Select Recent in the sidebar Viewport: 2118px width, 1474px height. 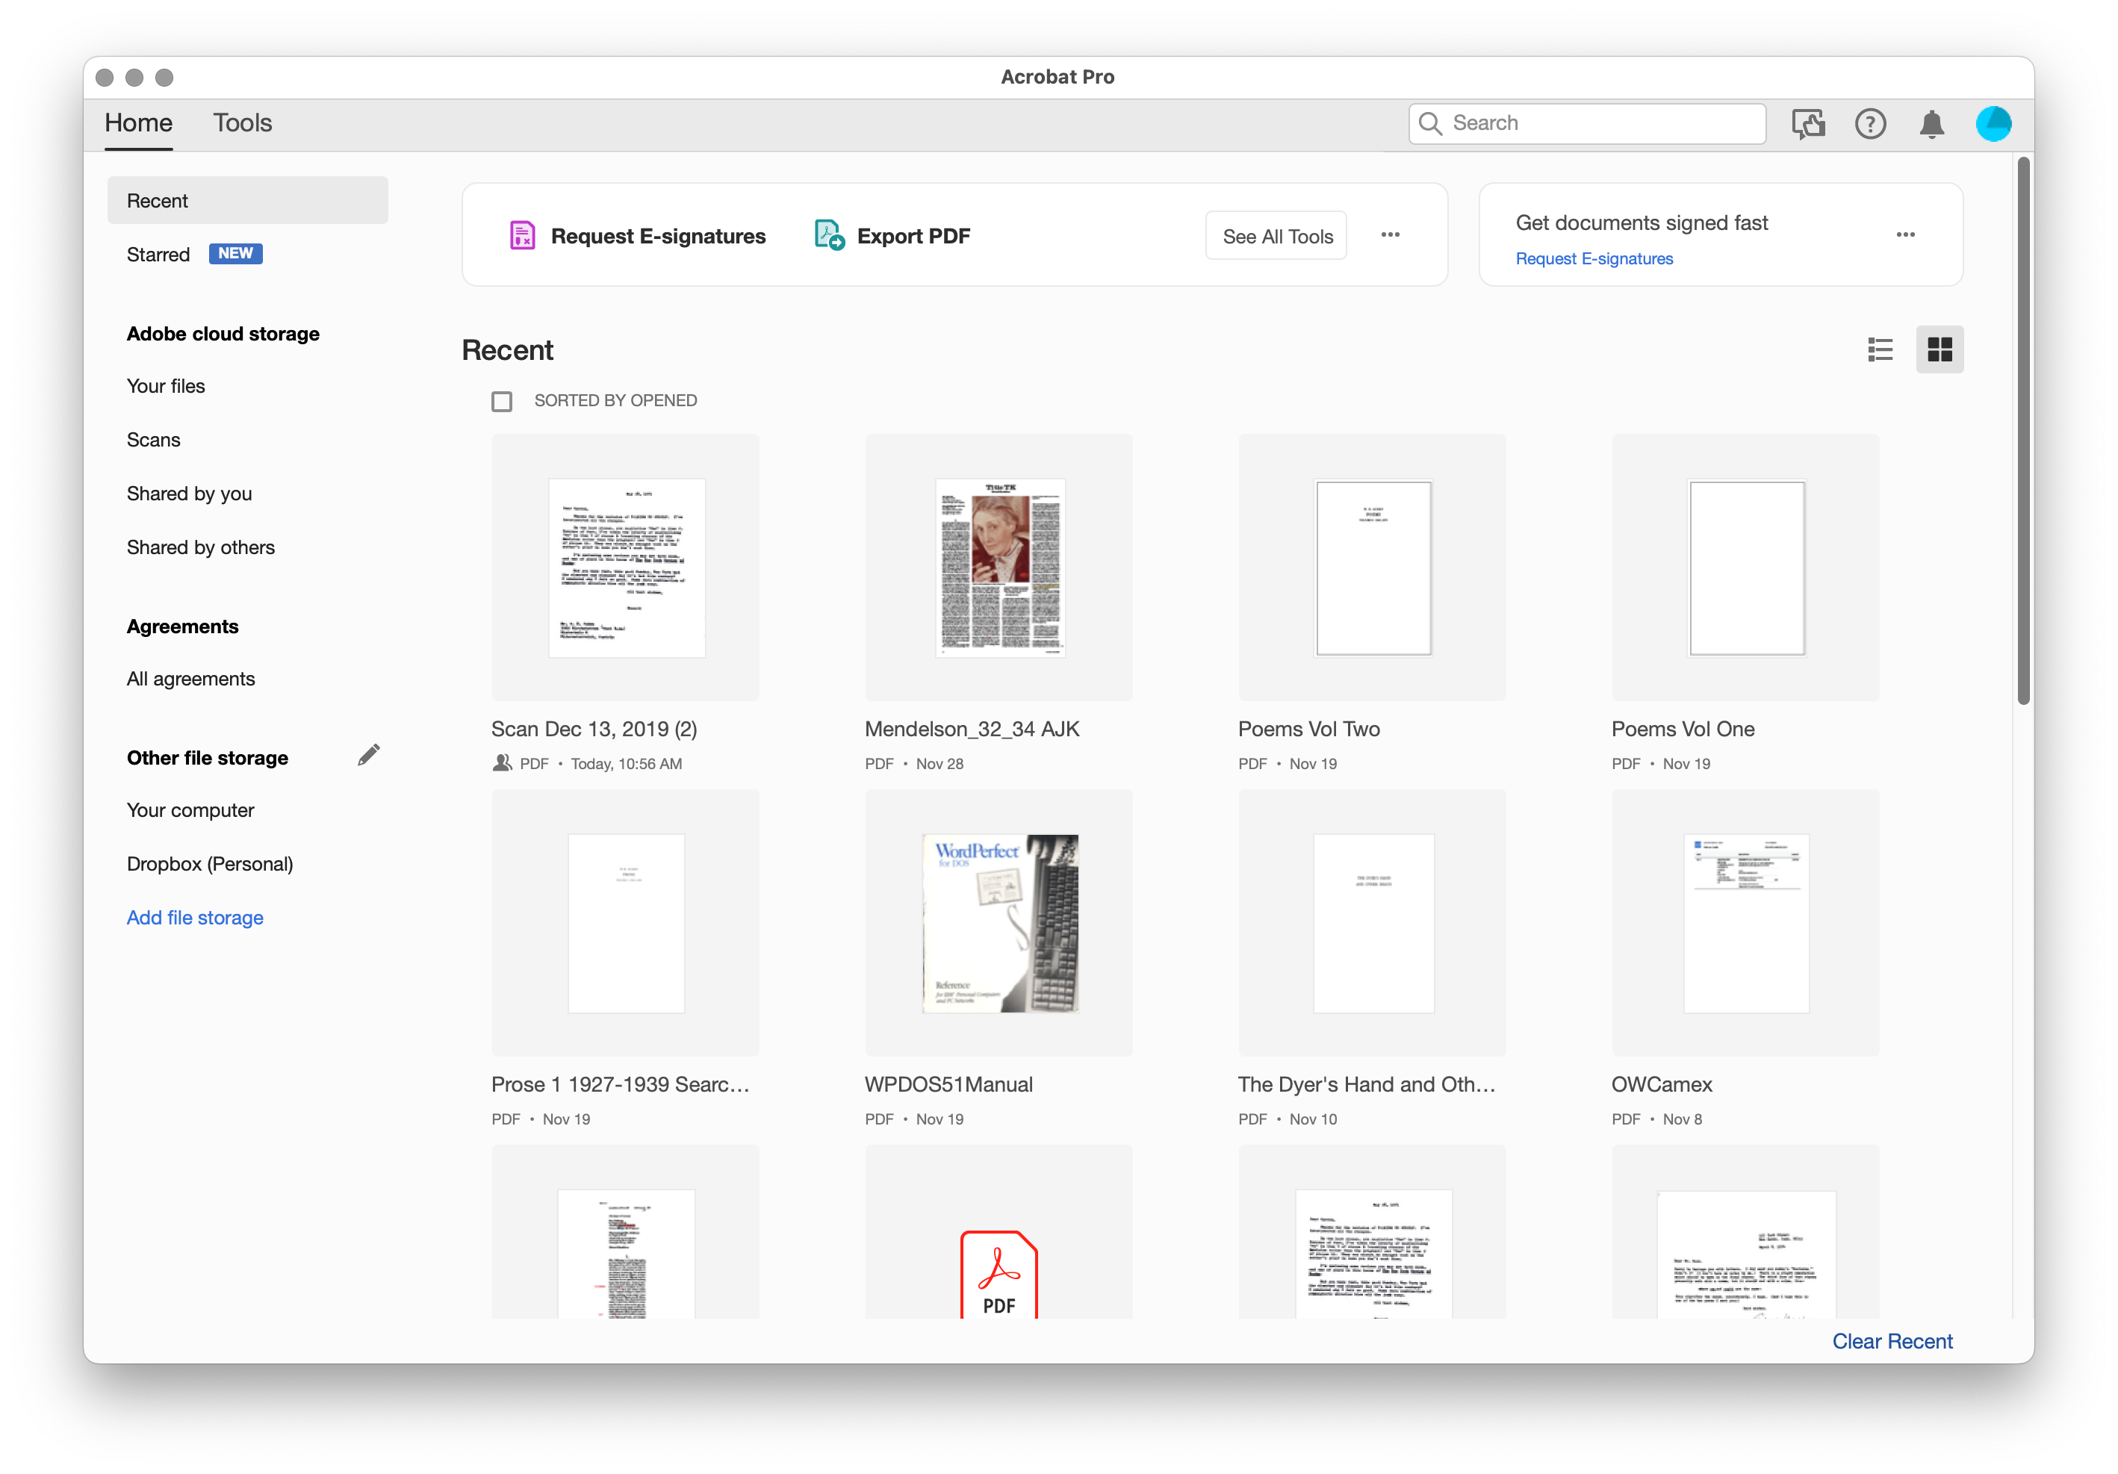[247, 201]
